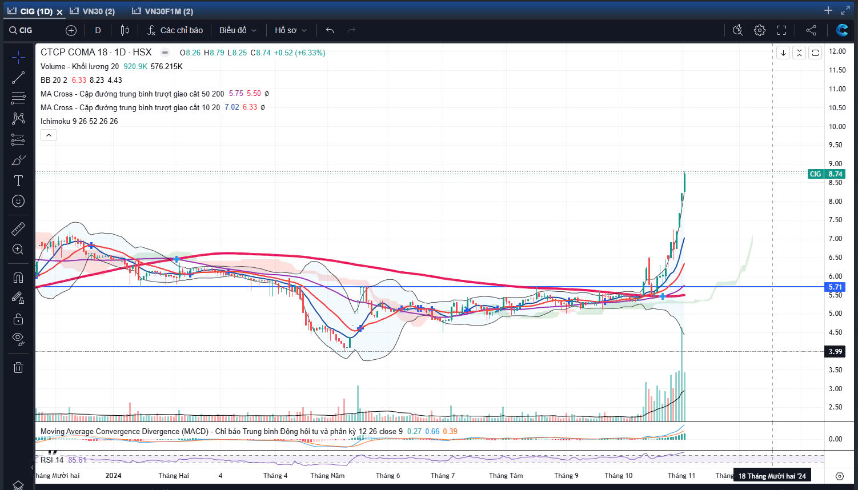The height and width of the screenshot is (490, 858).
Task: Close the CIG (1D) tab
Action: [59, 12]
